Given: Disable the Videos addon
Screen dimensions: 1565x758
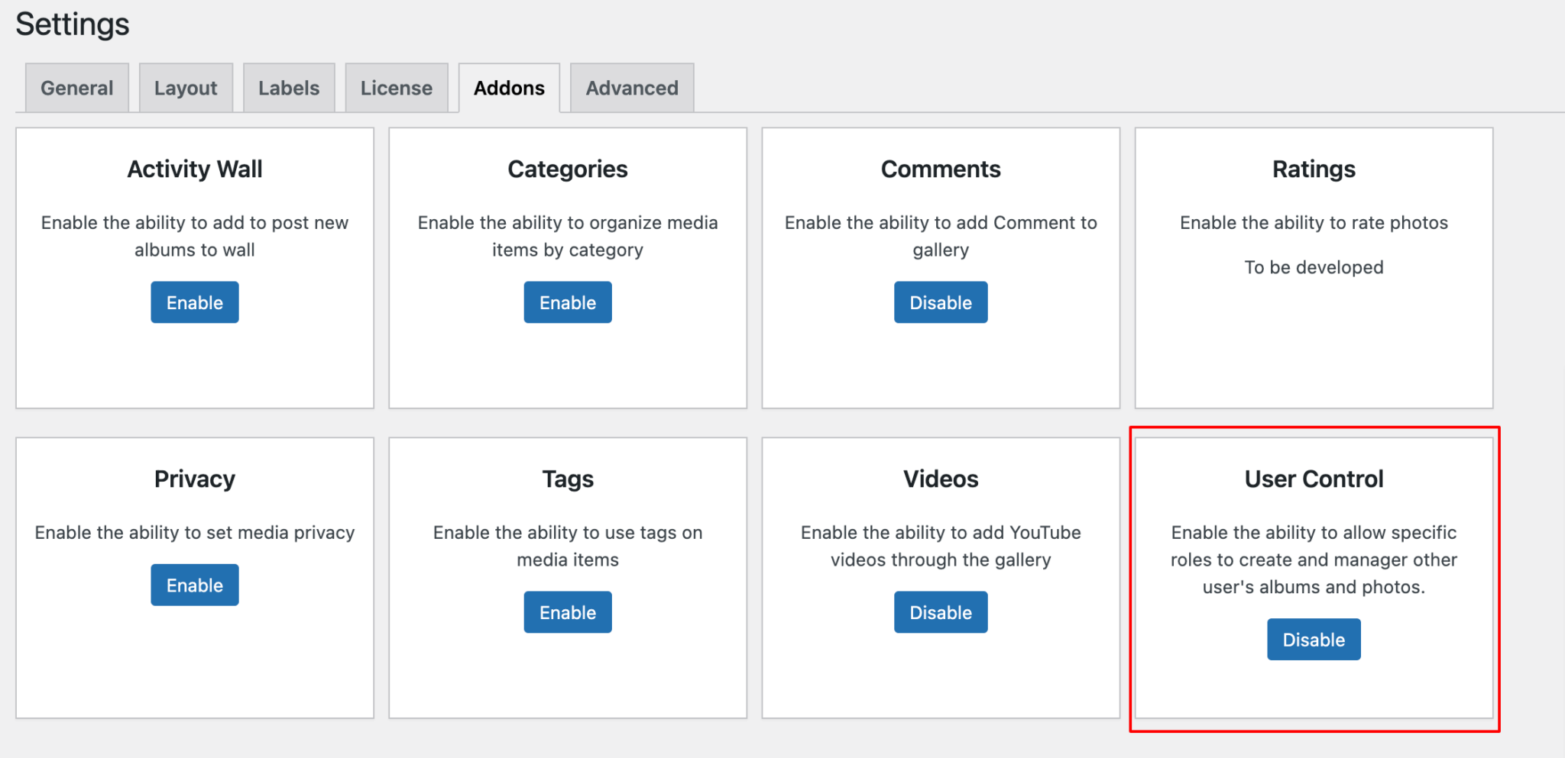Looking at the screenshot, I should tap(941, 611).
